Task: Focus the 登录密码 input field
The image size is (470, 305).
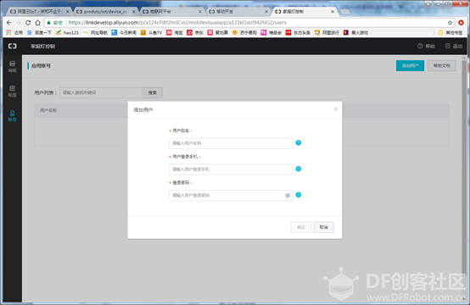Action: point(231,195)
